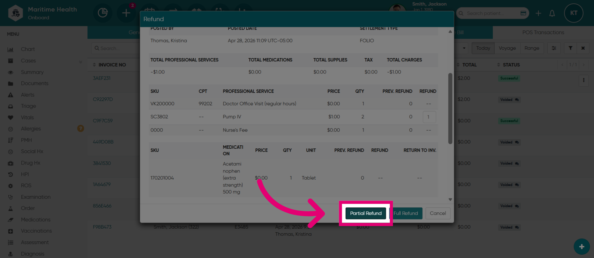This screenshot has width=594, height=258.
Task: Click the Assessment list icon
Action: point(11,243)
